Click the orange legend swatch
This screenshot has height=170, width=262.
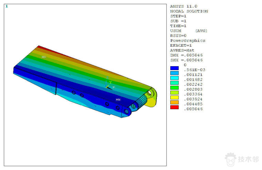pyautogui.click(x=174, y=102)
